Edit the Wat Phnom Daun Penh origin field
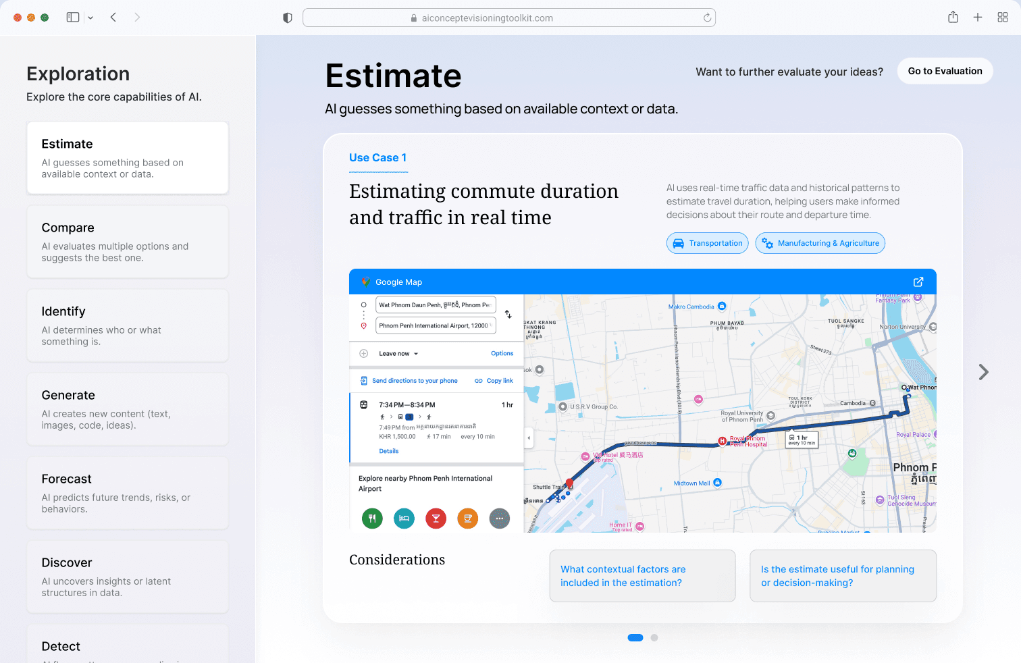The height and width of the screenshot is (663, 1021). click(436, 305)
